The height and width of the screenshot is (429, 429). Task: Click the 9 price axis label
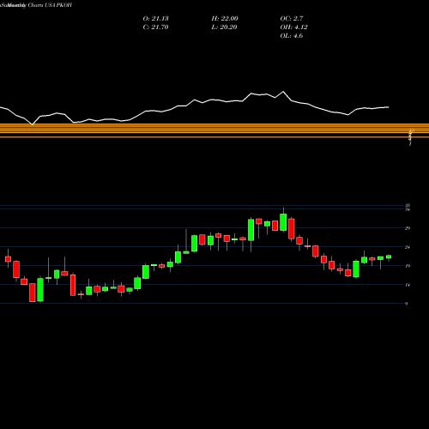point(407,304)
